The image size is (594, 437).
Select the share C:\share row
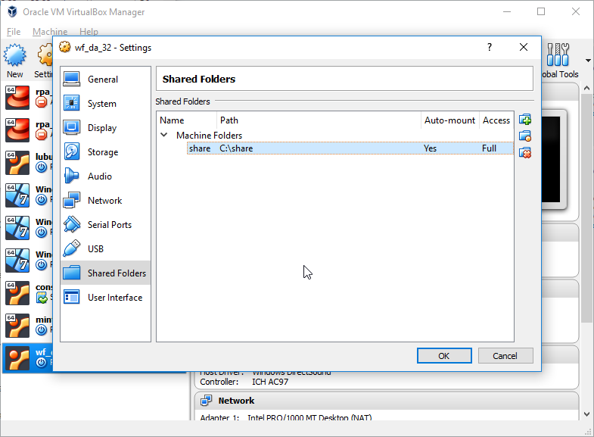(350, 148)
